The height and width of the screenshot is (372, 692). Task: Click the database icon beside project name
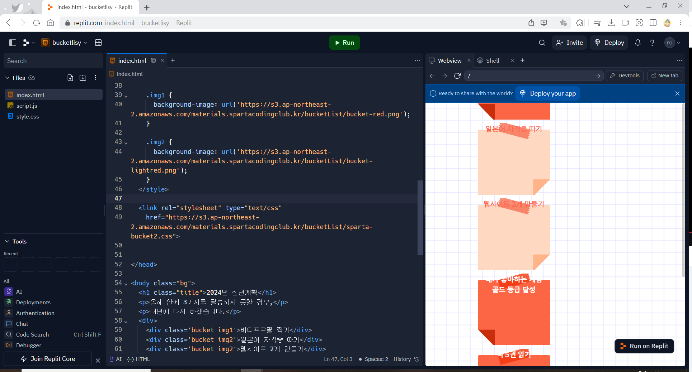click(x=98, y=43)
